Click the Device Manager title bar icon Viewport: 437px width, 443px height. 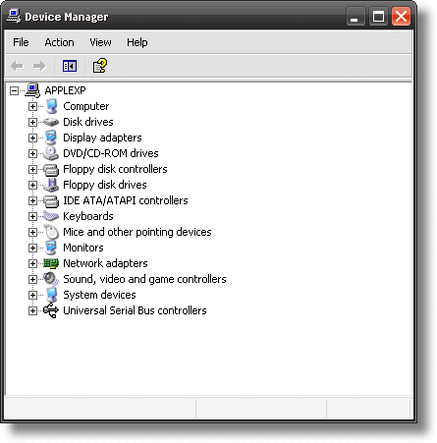click(x=14, y=17)
